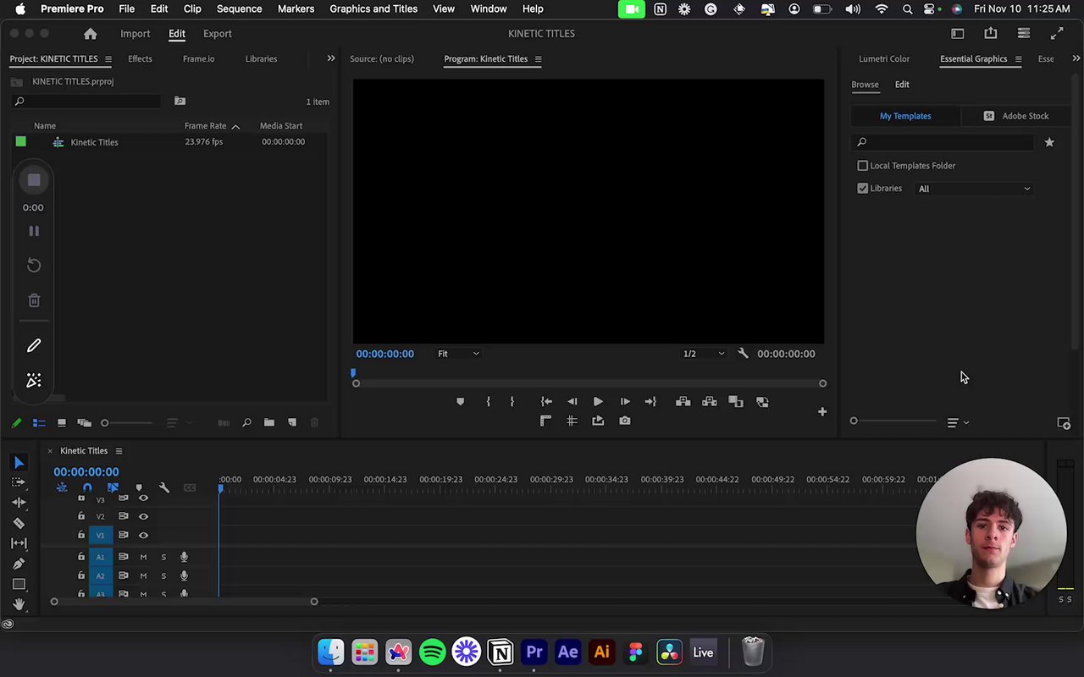Select the Pen tool in timeline toolbar
Viewport: 1084px width, 677px height.
[19, 564]
